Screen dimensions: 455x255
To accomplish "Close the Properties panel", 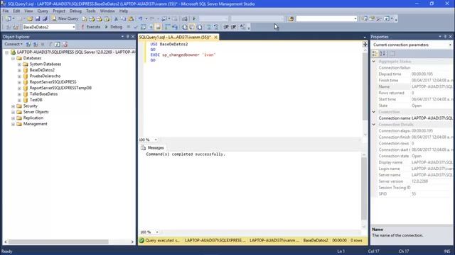I will [x=451, y=37].
